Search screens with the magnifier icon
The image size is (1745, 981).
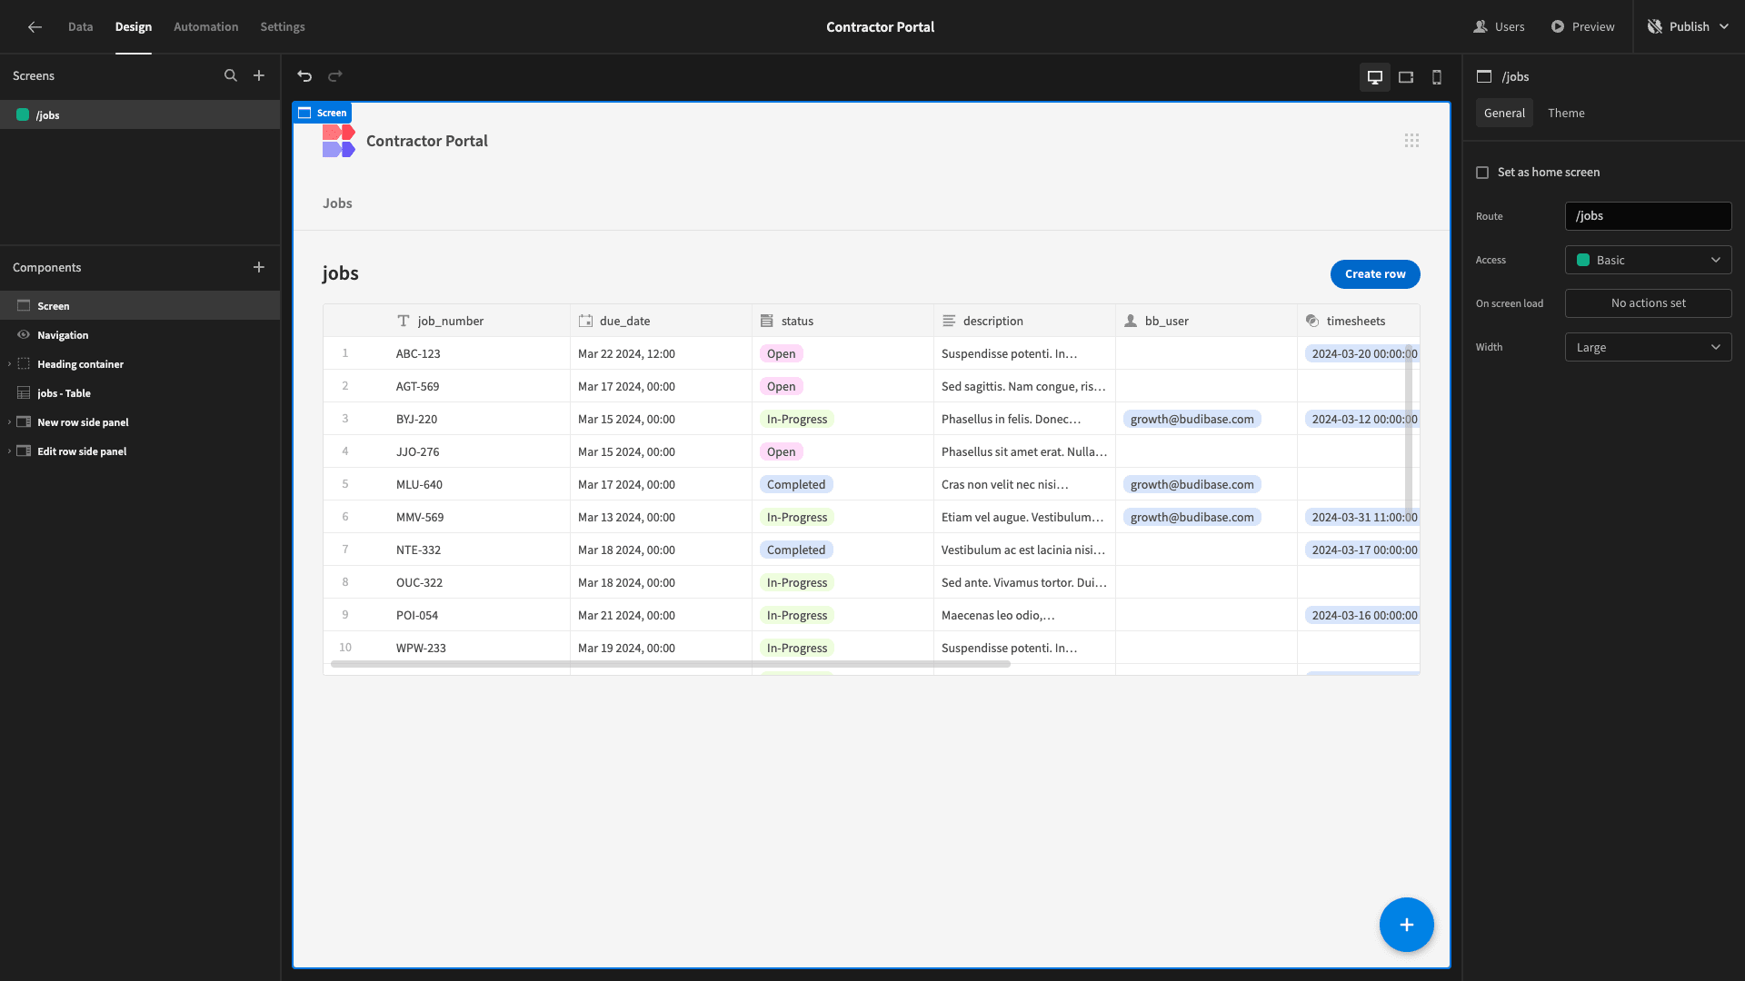tap(231, 76)
